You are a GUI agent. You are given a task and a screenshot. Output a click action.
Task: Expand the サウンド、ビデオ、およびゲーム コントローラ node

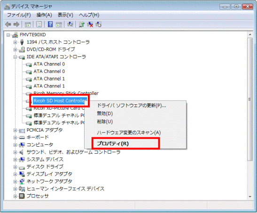coord(15,152)
